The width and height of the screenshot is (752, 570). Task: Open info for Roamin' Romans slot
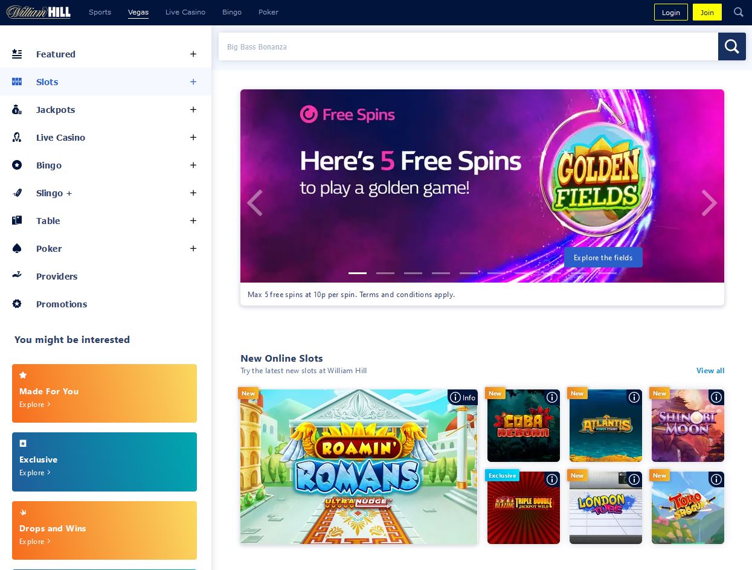(x=462, y=397)
